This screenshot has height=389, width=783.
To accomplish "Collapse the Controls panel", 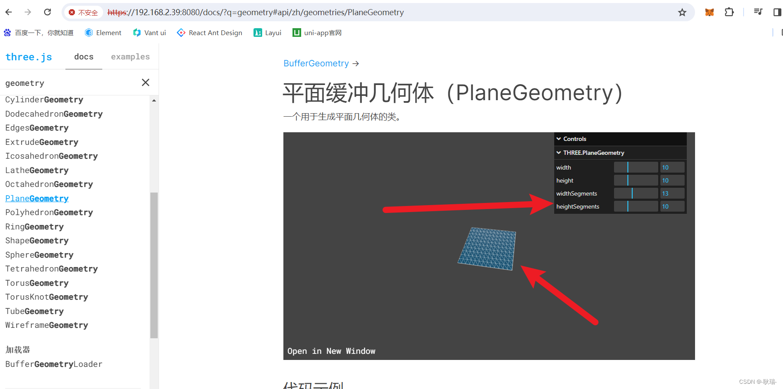I will [x=620, y=139].
